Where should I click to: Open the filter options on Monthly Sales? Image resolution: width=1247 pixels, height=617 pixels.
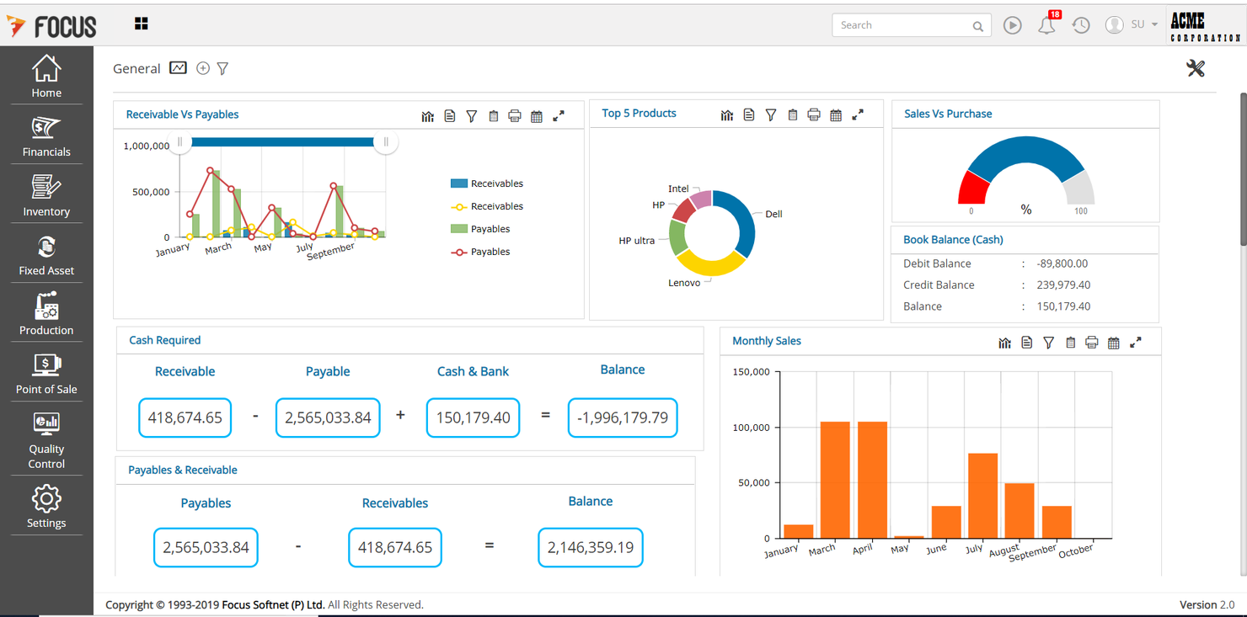click(1048, 343)
